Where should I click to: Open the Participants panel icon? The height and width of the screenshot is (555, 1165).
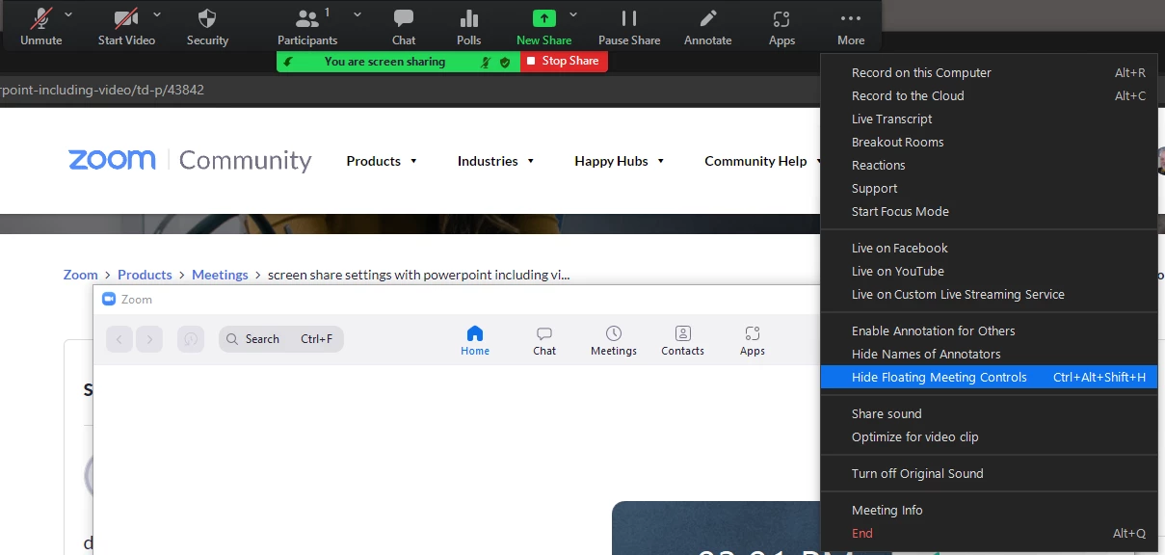point(307,18)
